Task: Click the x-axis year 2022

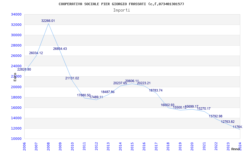Action: [x=216, y=146]
